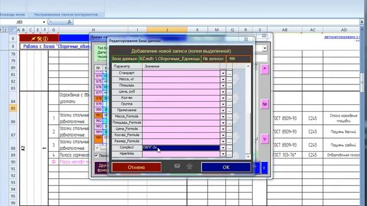Click the grey picture icon beside Отмена
The image size is (367, 206).
(177, 166)
